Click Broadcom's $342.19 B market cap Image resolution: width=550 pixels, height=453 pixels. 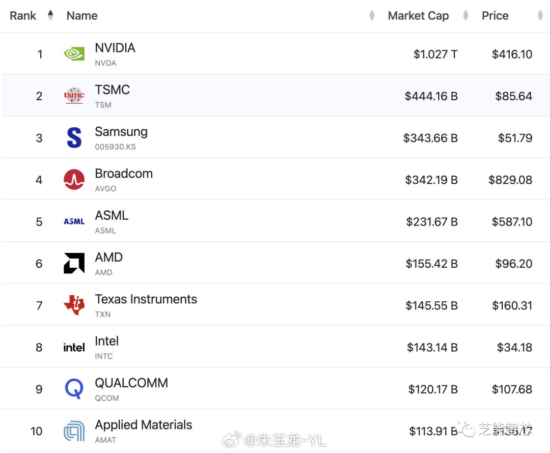[x=431, y=180]
